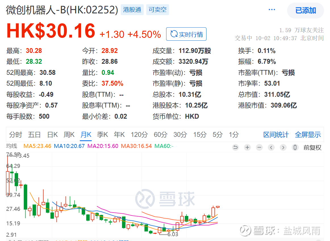Click the 振幅 value 6.79%

267,61
